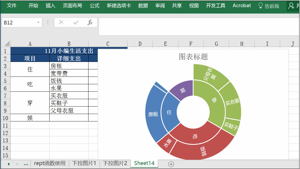Click the select-all corner triangle
Viewport: 300px width, 169px height.
tap(7, 44)
